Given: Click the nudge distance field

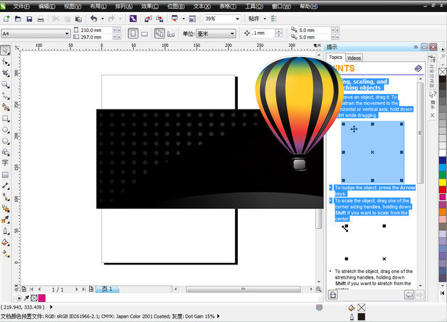Looking at the screenshot, I should [263, 33].
